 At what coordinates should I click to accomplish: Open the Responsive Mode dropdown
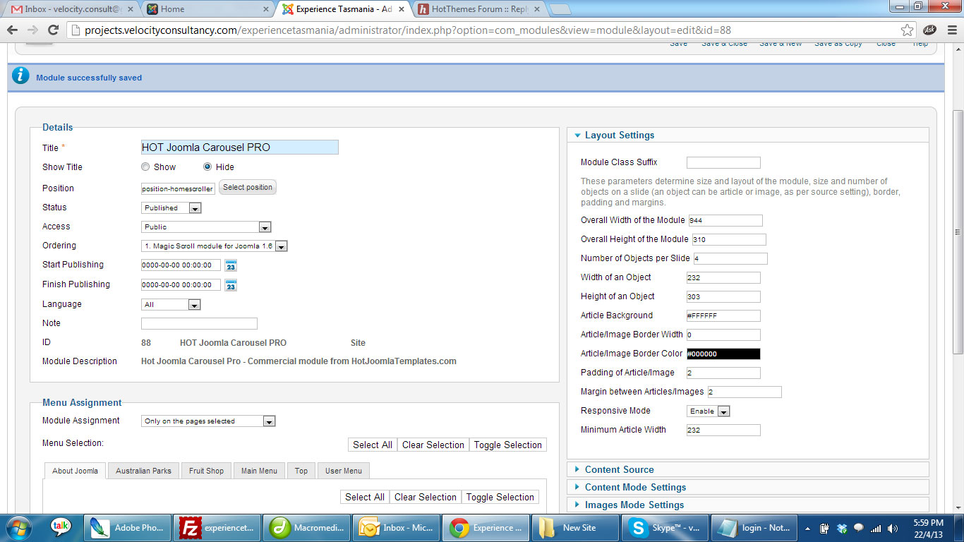(708, 411)
